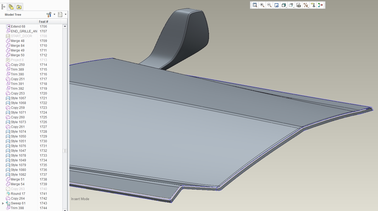The image size is (378, 211).
Task: Open the dropdown arrow beside the Show list icon
Action: click(65, 15)
